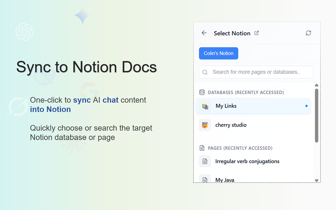Click the scrollbar down arrow
Viewport: 336px width, 210px height.
pos(317,180)
